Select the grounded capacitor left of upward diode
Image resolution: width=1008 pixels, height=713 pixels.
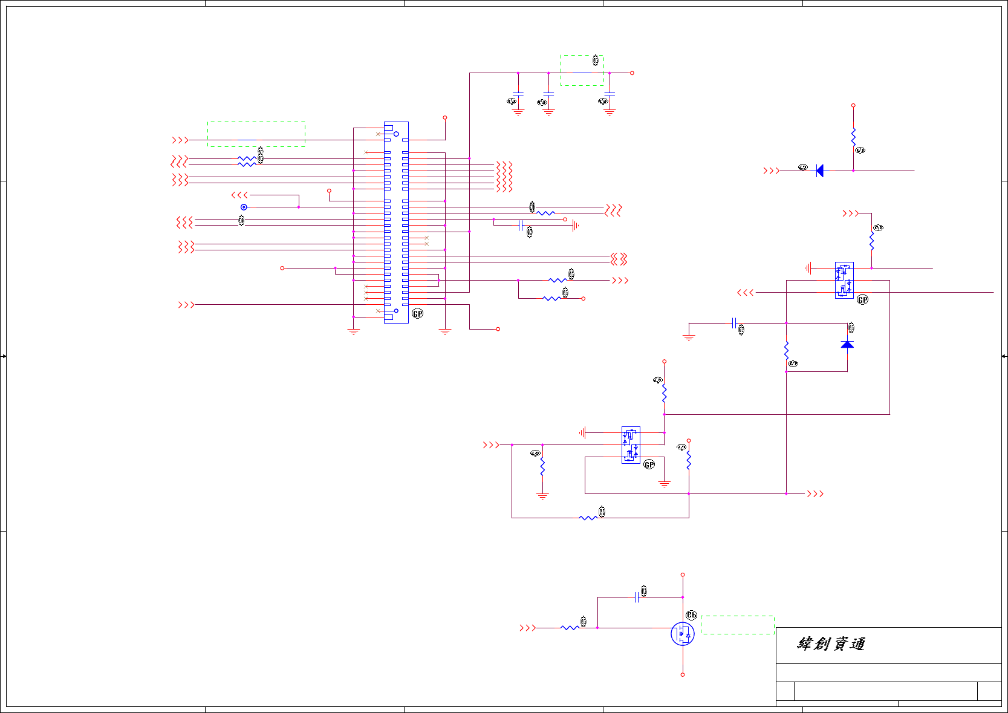(x=734, y=323)
